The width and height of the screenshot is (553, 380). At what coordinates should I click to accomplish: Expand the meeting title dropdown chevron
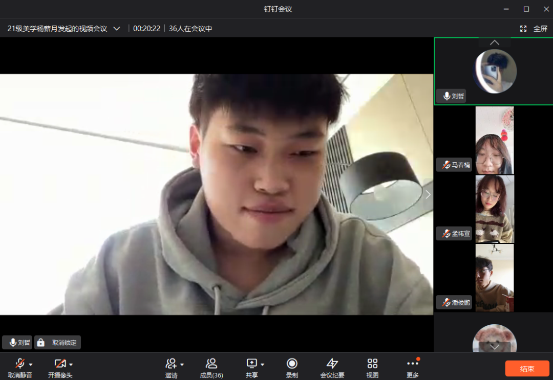117,29
